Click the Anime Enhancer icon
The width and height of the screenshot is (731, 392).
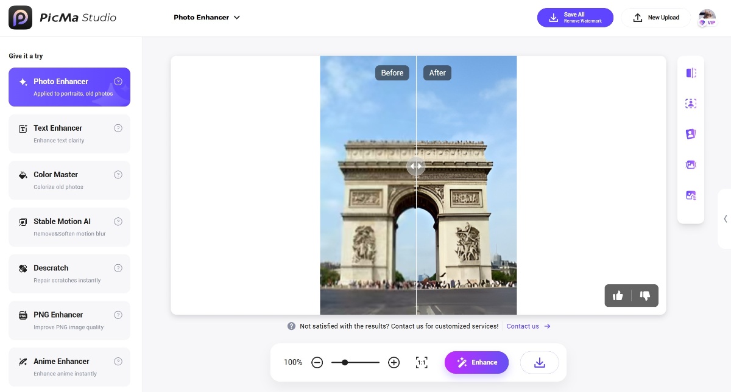click(23, 362)
